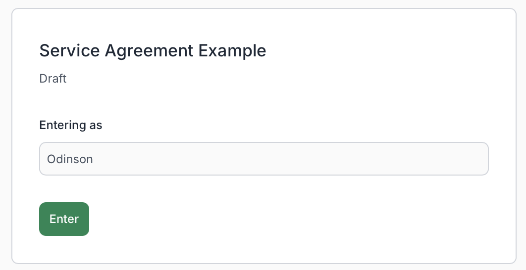Click the "Entering as" label
The width and height of the screenshot is (526, 270).
pos(71,125)
